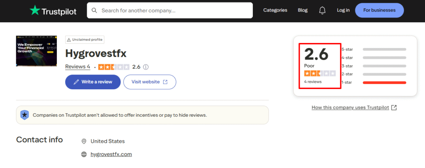Click the globe icon beside hygrovestfx.com
Image resolution: width=425 pixels, height=168 pixels.
click(x=84, y=154)
